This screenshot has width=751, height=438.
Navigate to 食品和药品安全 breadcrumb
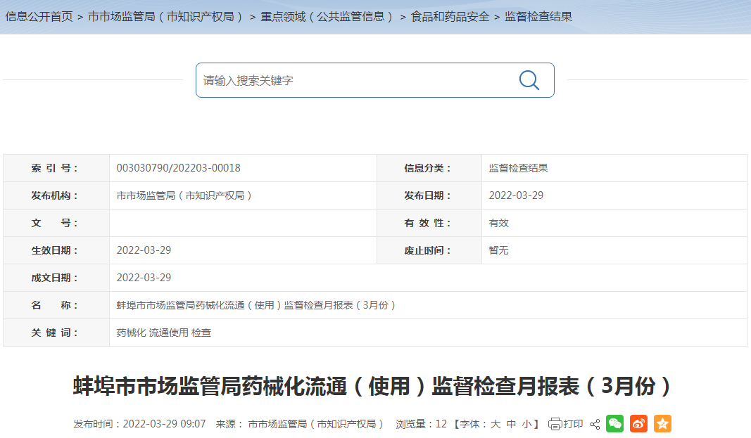pyautogui.click(x=450, y=17)
